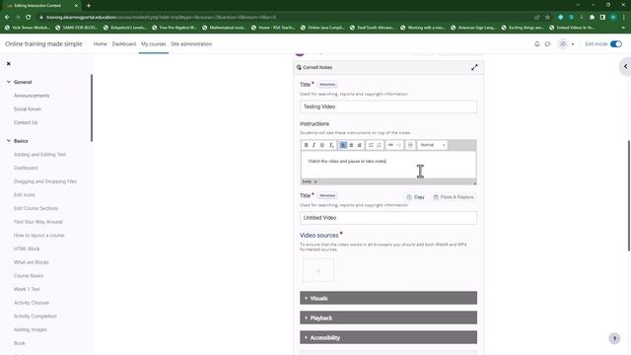The image size is (631, 355).
Task: Open Edit Course Sections item
Action: click(x=35, y=208)
